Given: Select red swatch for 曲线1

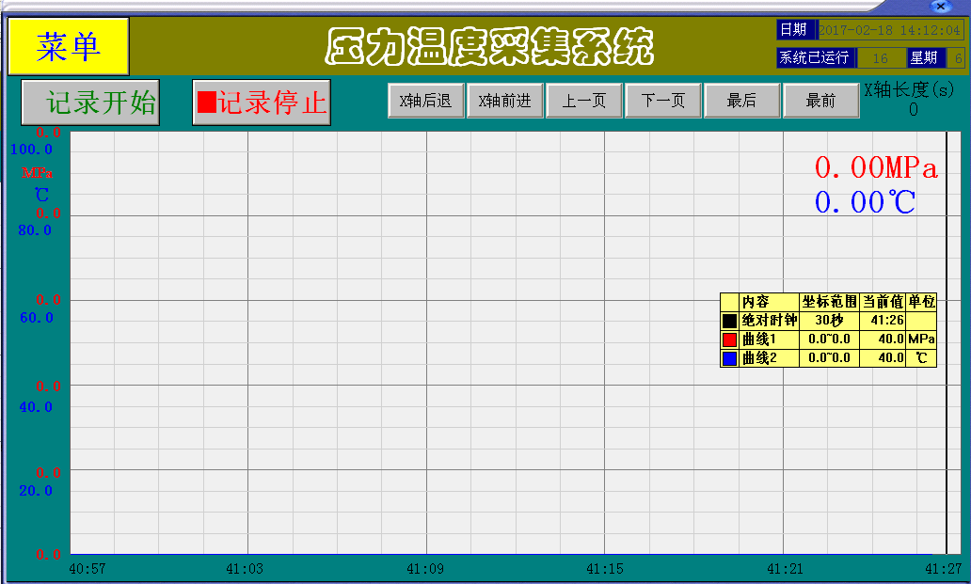Looking at the screenshot, I should (729, 339).
